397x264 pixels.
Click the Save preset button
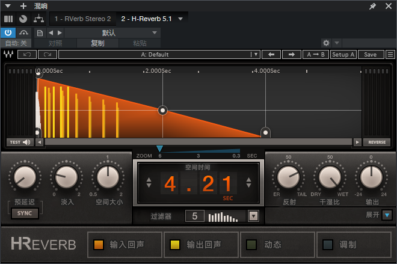point(370,54)
